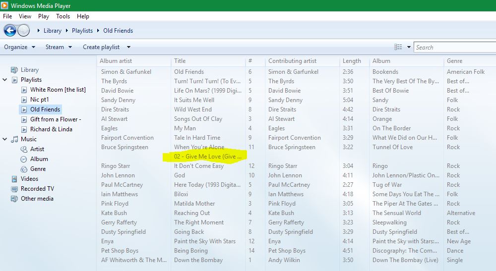
Task: Click the Recorded TV icon
Action: point(14,189)
